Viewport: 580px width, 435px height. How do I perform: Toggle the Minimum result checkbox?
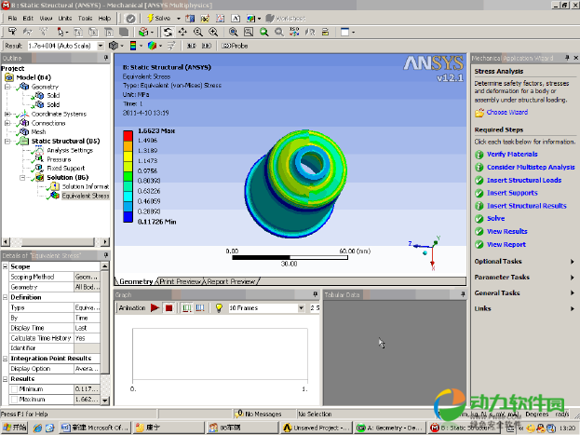point(14,389)
